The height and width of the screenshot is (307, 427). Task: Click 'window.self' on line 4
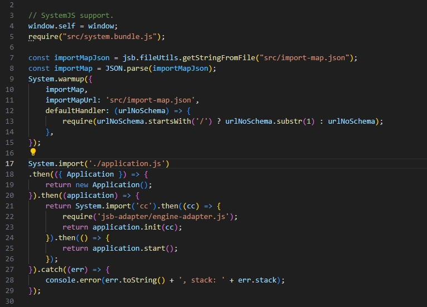[52, 26]
